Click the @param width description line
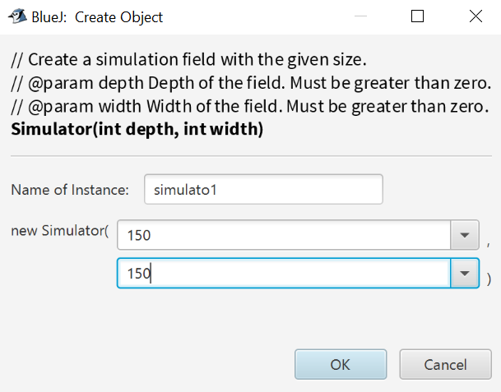This screenshot has width=501, height=392. coord(251,107)
